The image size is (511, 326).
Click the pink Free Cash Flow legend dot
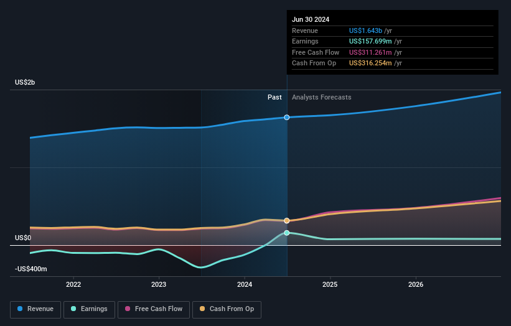(x=128, y=309)
